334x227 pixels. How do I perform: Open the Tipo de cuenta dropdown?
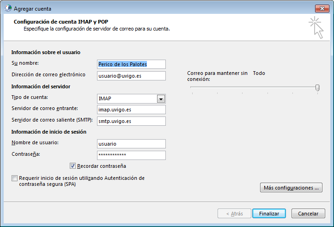[161, 98]
